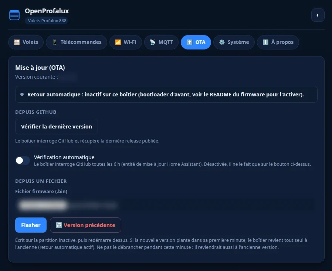Image resolution: width=332 pixels, height=271 pixels.
Task: Click the Vérification automatique label text
Action: click(64, 157)
